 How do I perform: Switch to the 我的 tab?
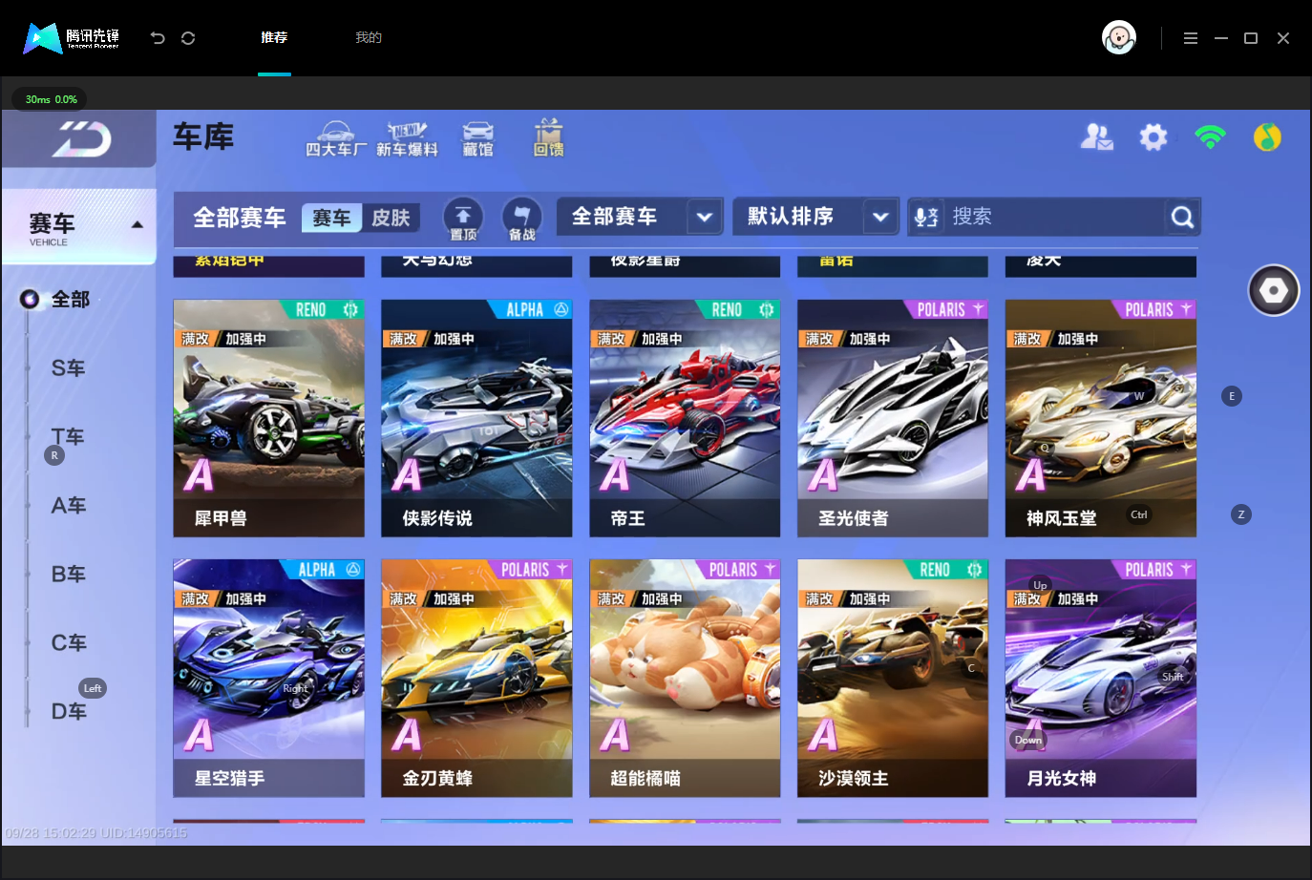pyautogui.click(x=369, y=38)
